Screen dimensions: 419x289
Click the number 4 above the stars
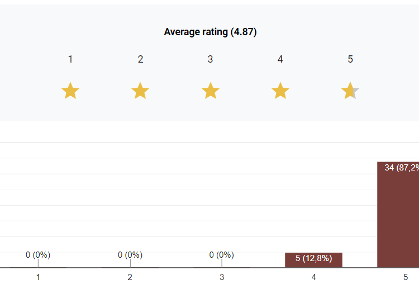click(x=280, y=59)
